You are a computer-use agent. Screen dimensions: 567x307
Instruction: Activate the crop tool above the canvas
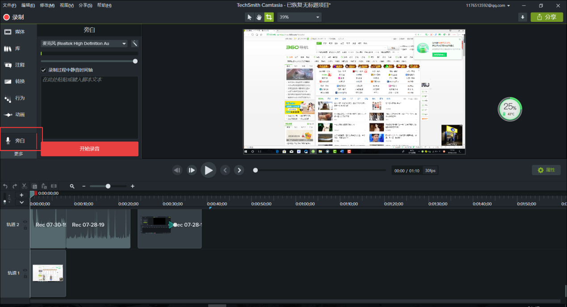point(269,17)
